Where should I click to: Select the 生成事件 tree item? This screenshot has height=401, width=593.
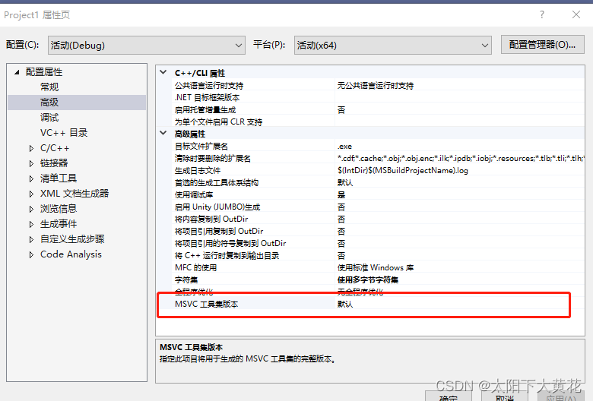coord(59,224)
